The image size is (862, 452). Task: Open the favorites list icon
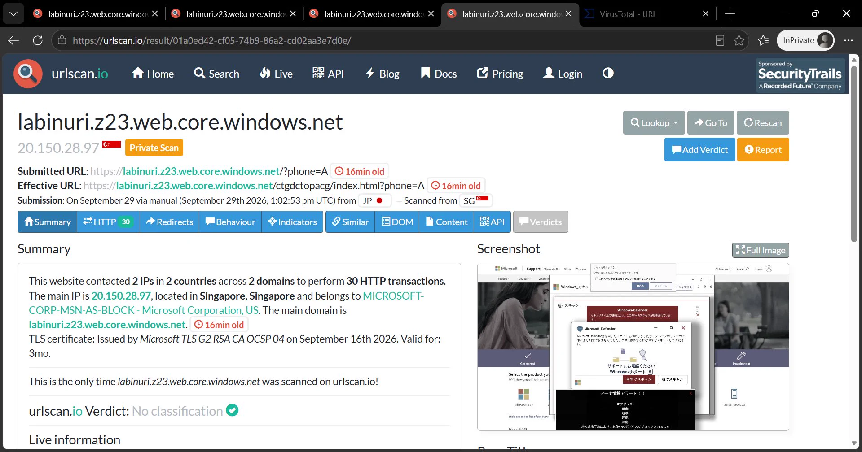(x=763, y=40)
